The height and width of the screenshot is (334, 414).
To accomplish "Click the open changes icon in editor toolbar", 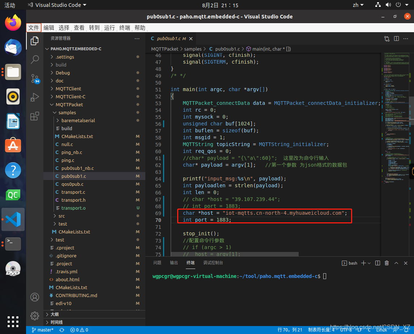I will (x=387, y=39).
